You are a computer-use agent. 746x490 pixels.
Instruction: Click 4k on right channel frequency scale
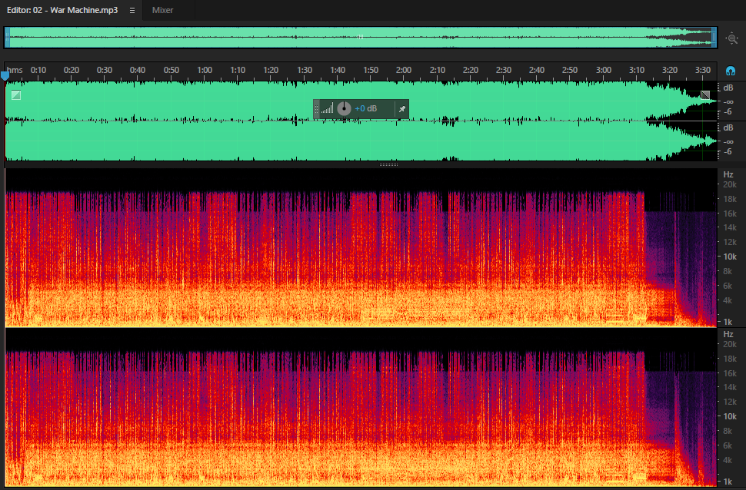coord(728,460)
